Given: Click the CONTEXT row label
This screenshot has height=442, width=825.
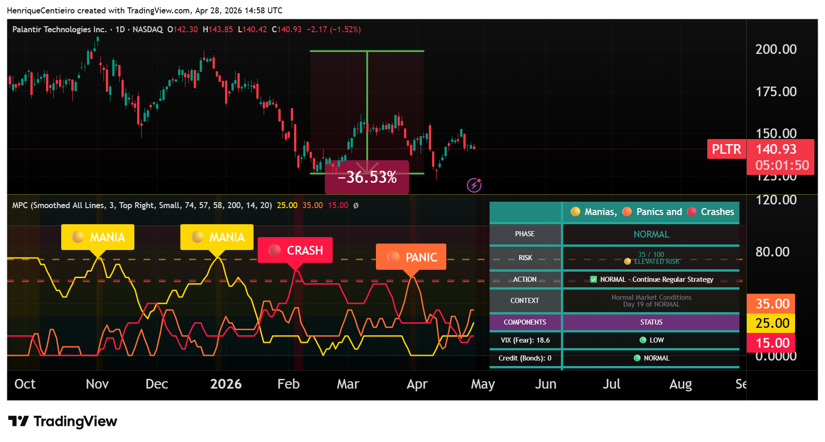Looking at the screenshot, I should coord(525,301).
